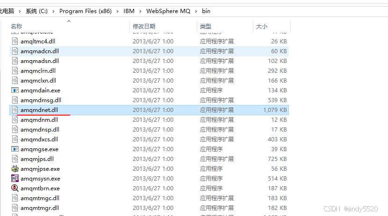The image size is (388, 216).
Task: Expand the chevron before 系统 (C:) in path
Action: coord(20,11)
